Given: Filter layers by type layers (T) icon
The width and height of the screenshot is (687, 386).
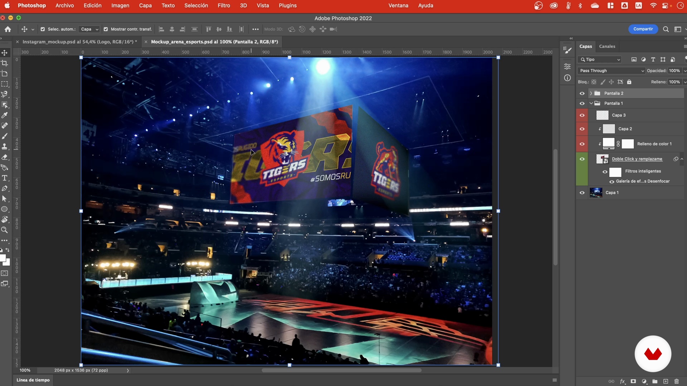Looking at the screenshot, I should [x=653, y=60].
